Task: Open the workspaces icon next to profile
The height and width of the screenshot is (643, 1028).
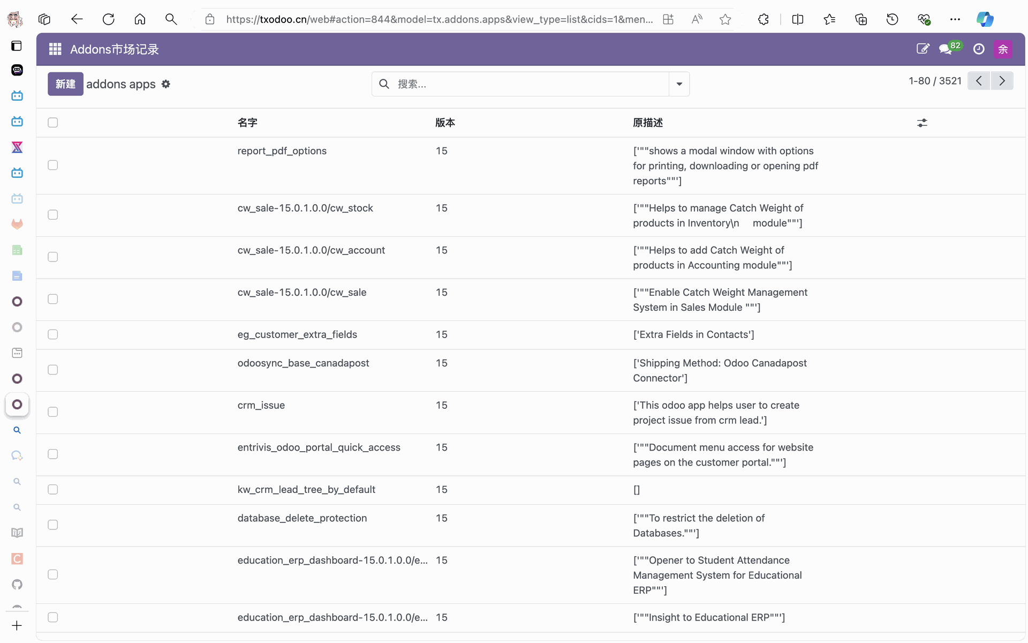Action: tap(44, 19)
